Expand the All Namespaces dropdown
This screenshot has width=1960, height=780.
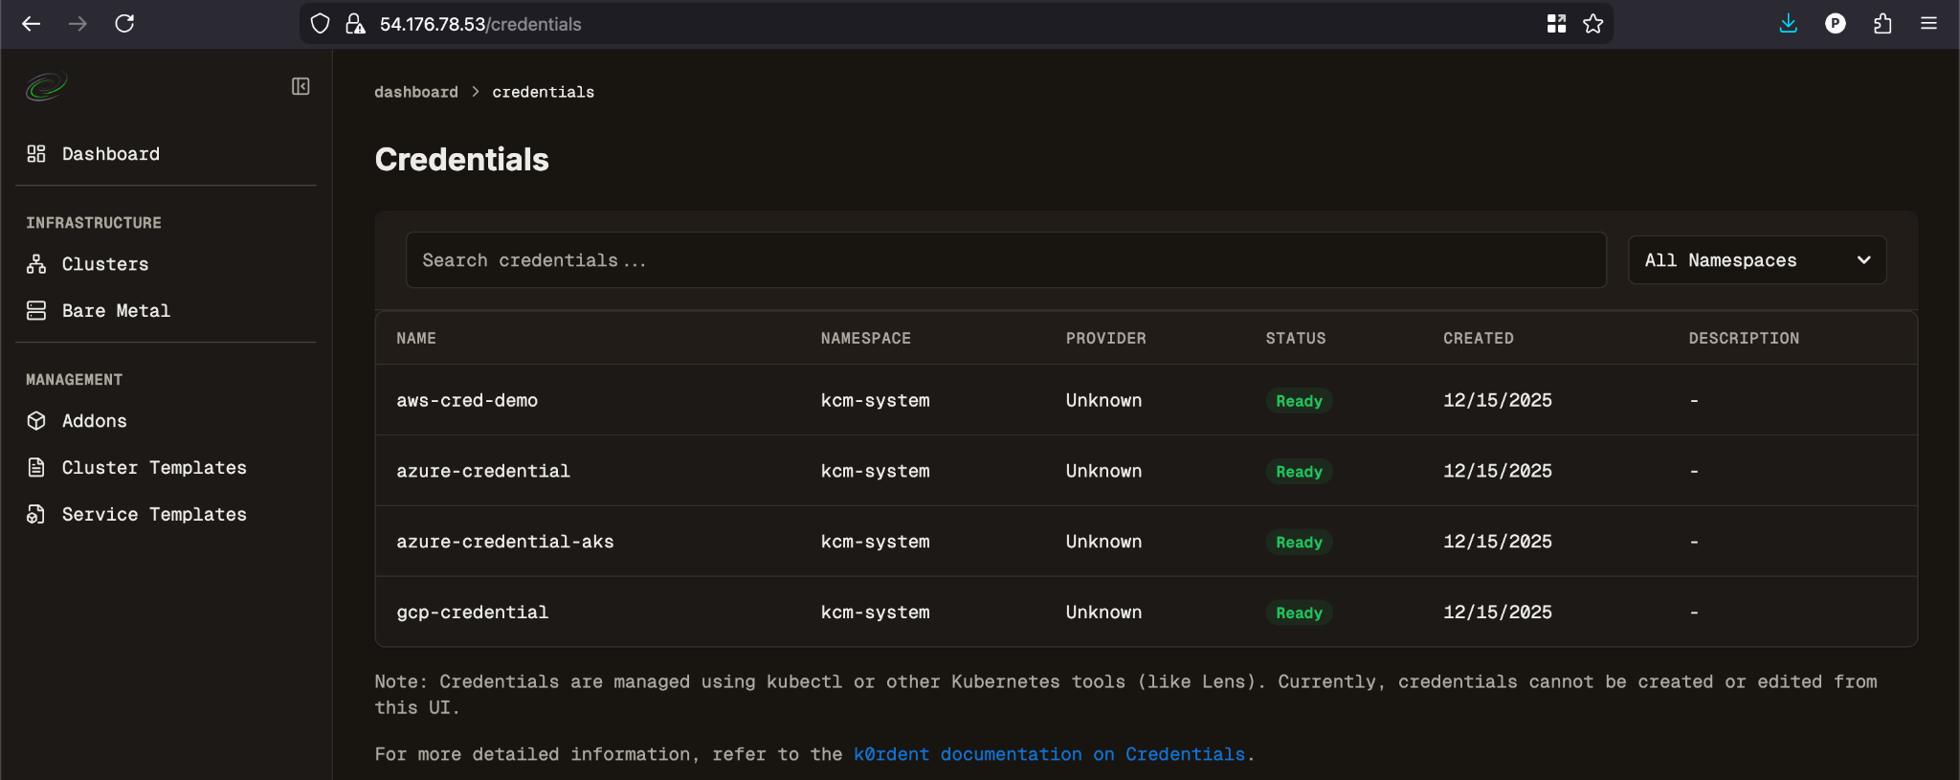(x=1756, y=260)
